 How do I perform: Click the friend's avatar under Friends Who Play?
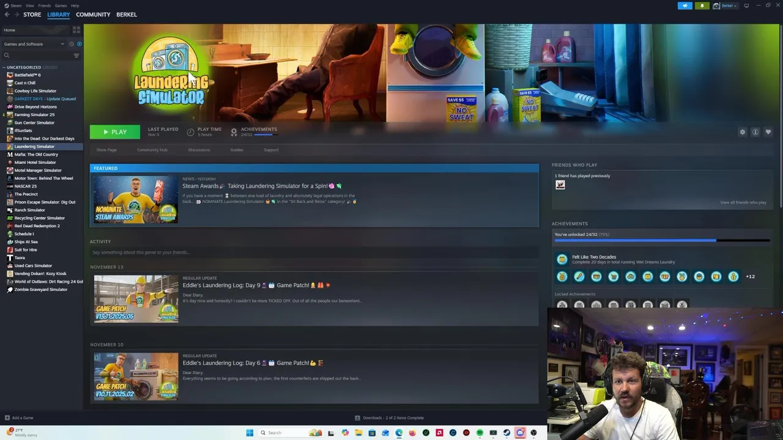tap(560, 185)
